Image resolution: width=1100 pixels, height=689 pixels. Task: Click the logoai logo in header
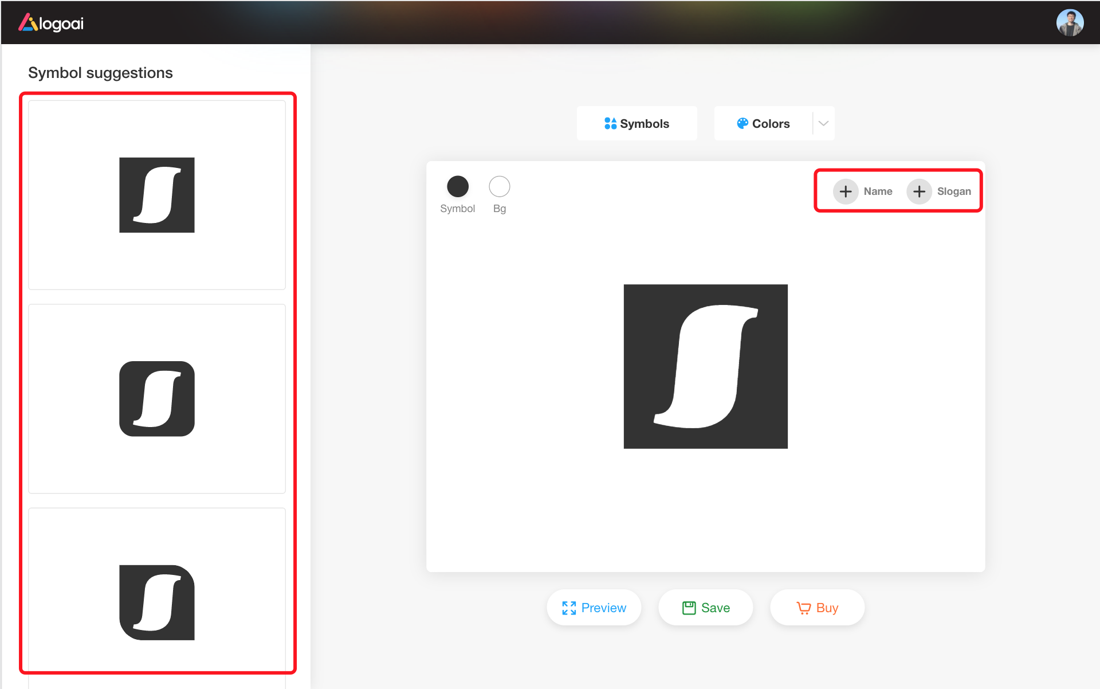click(x=51, y=23)
